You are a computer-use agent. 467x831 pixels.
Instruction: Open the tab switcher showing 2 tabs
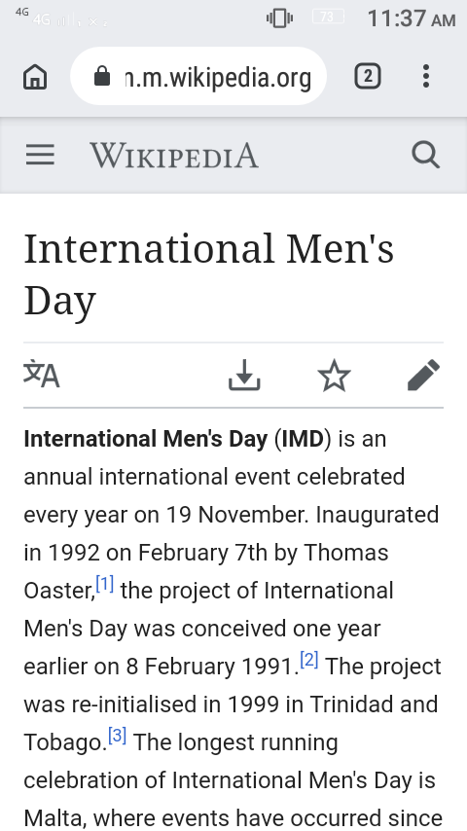click(368, 76)
